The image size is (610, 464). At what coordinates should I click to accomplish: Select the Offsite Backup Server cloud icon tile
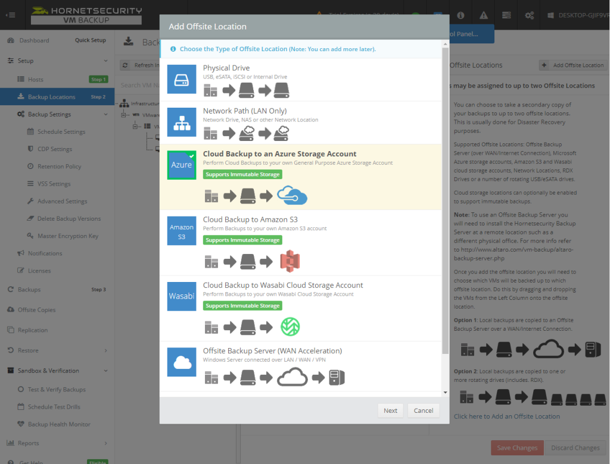(x=182, y=362)
